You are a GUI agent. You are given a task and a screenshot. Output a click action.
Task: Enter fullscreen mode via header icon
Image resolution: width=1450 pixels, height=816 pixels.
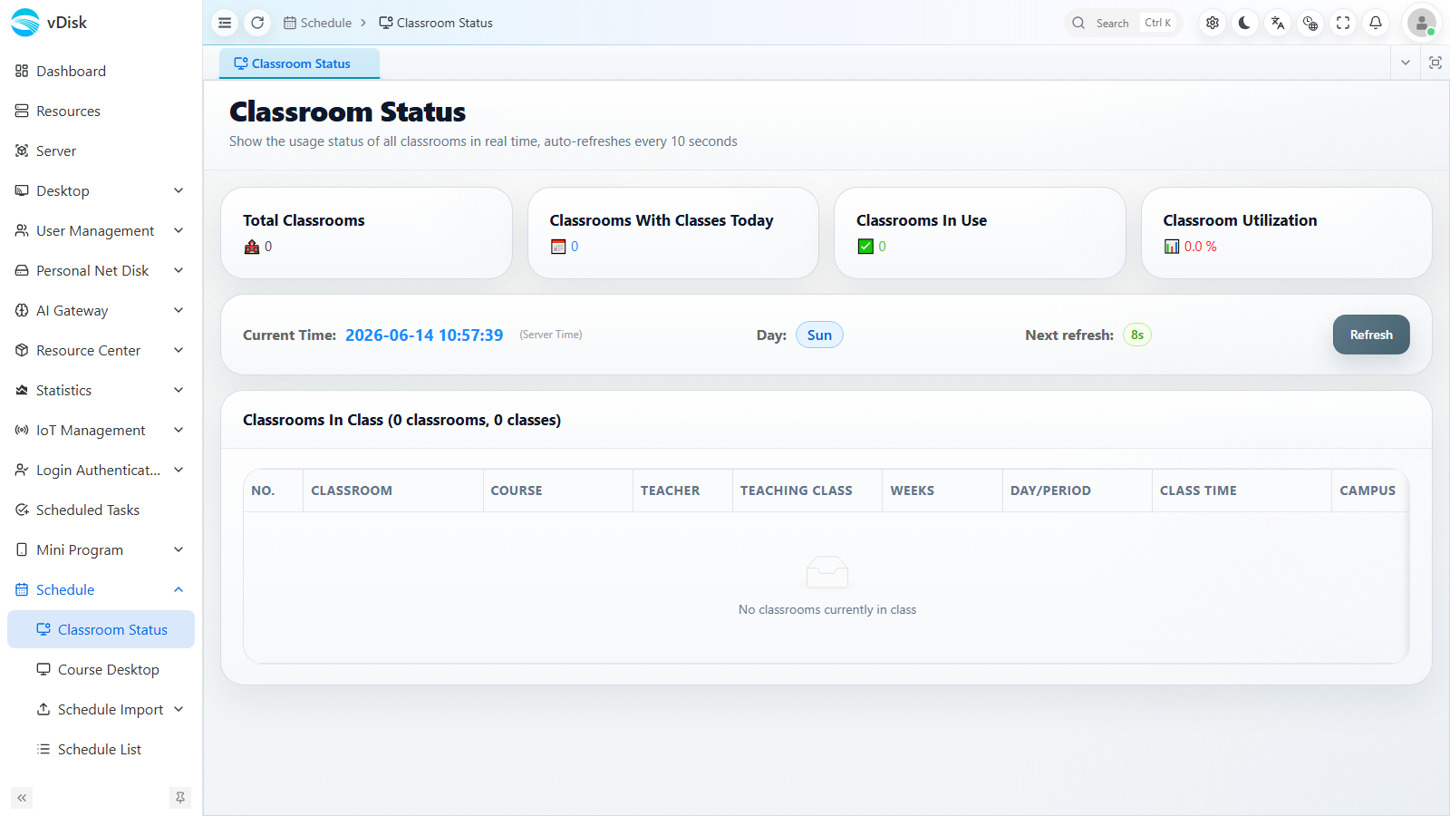1343,23
